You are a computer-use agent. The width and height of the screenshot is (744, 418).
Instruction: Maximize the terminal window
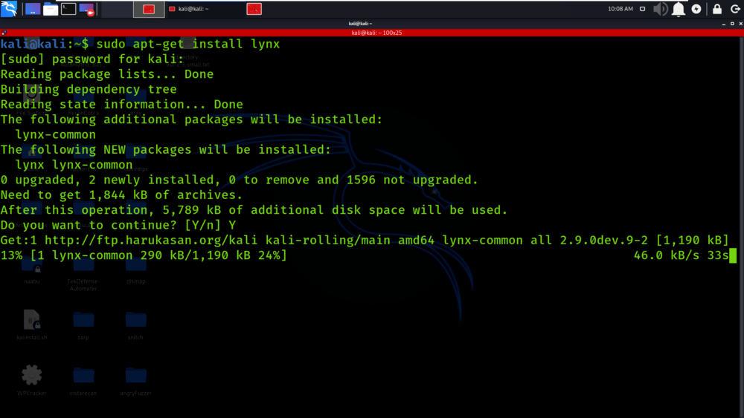pyautogui.click(x=732, y=24)
